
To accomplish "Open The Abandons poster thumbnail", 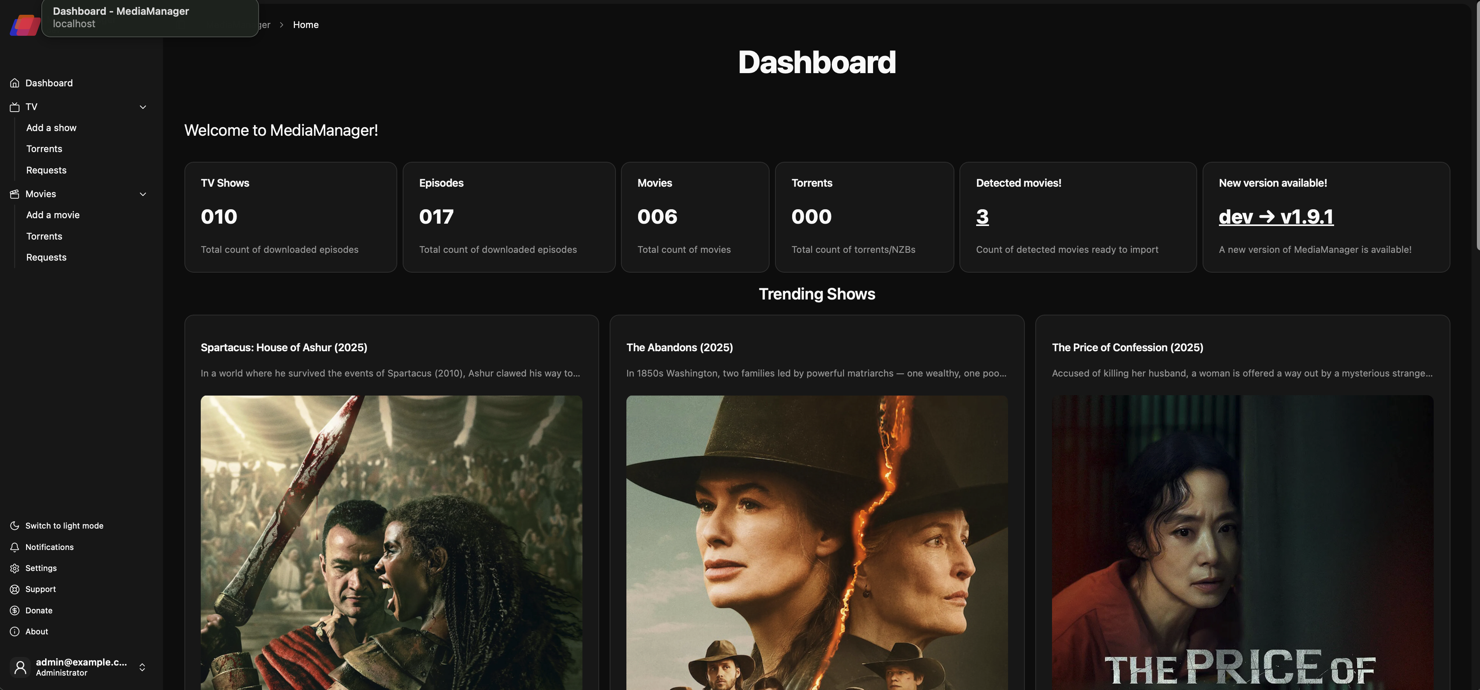I will [x=817, y=542].
